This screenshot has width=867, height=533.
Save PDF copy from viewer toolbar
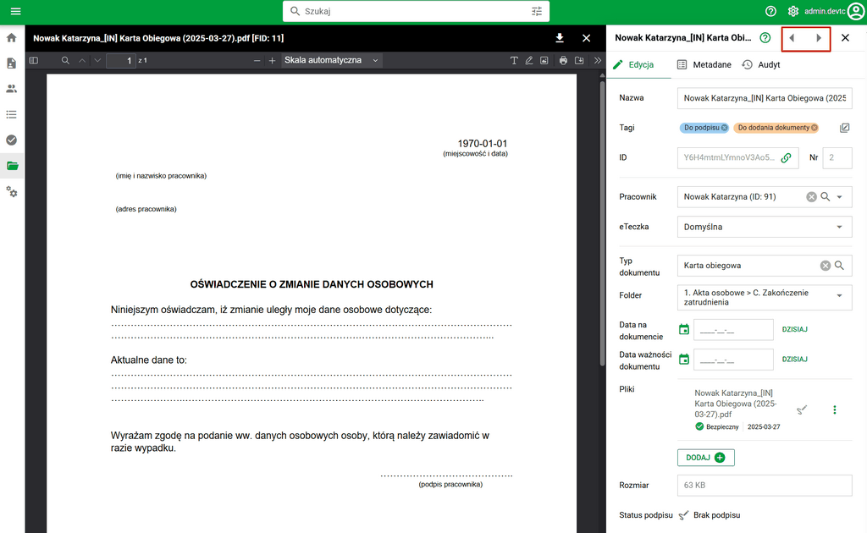click(579, 60)
